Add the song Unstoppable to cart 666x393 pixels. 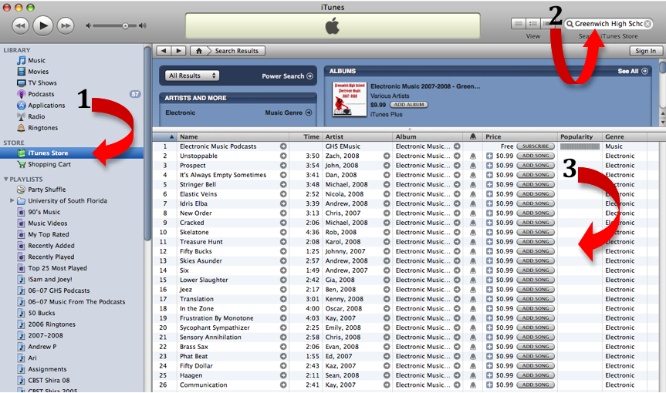[x=535, y=156]
